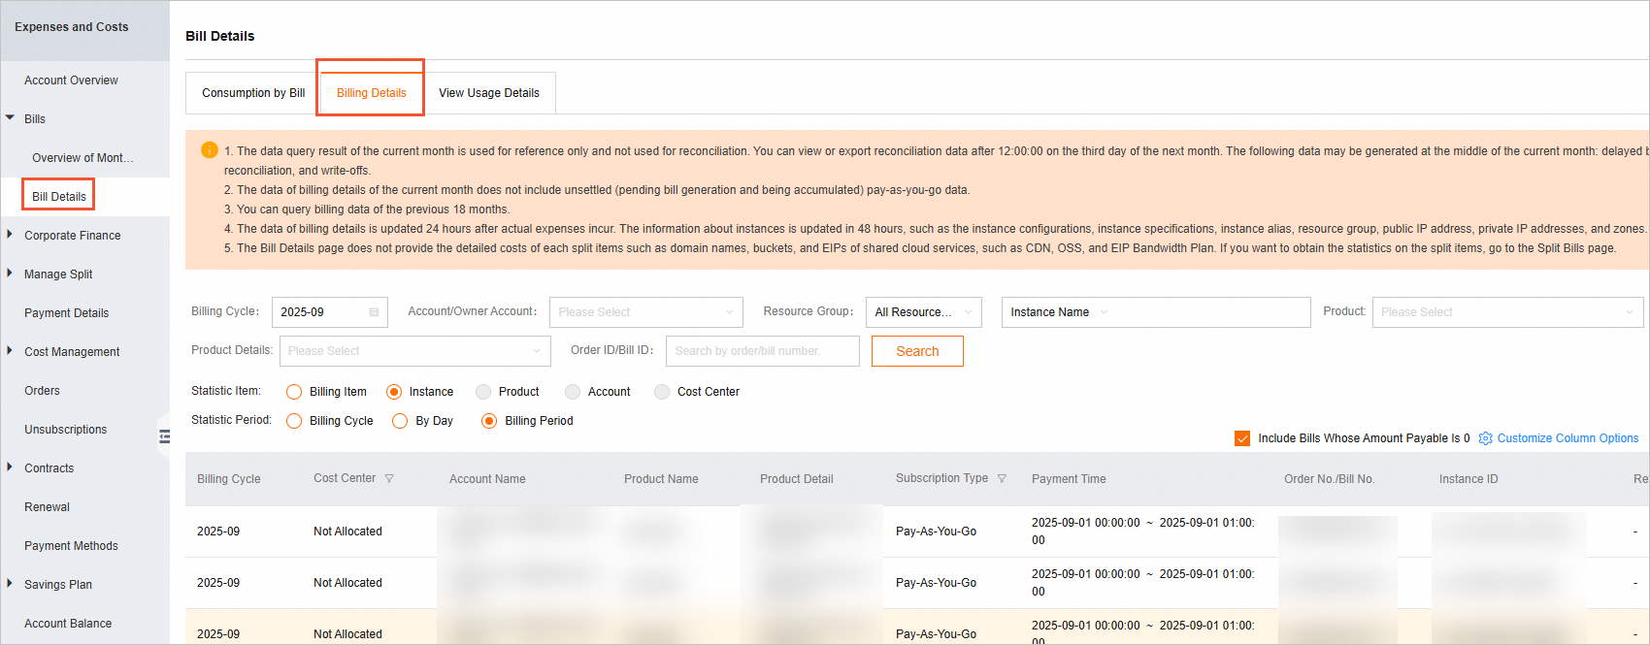
Task: Click the Product Name column header
Action: (x=661, y=479)
